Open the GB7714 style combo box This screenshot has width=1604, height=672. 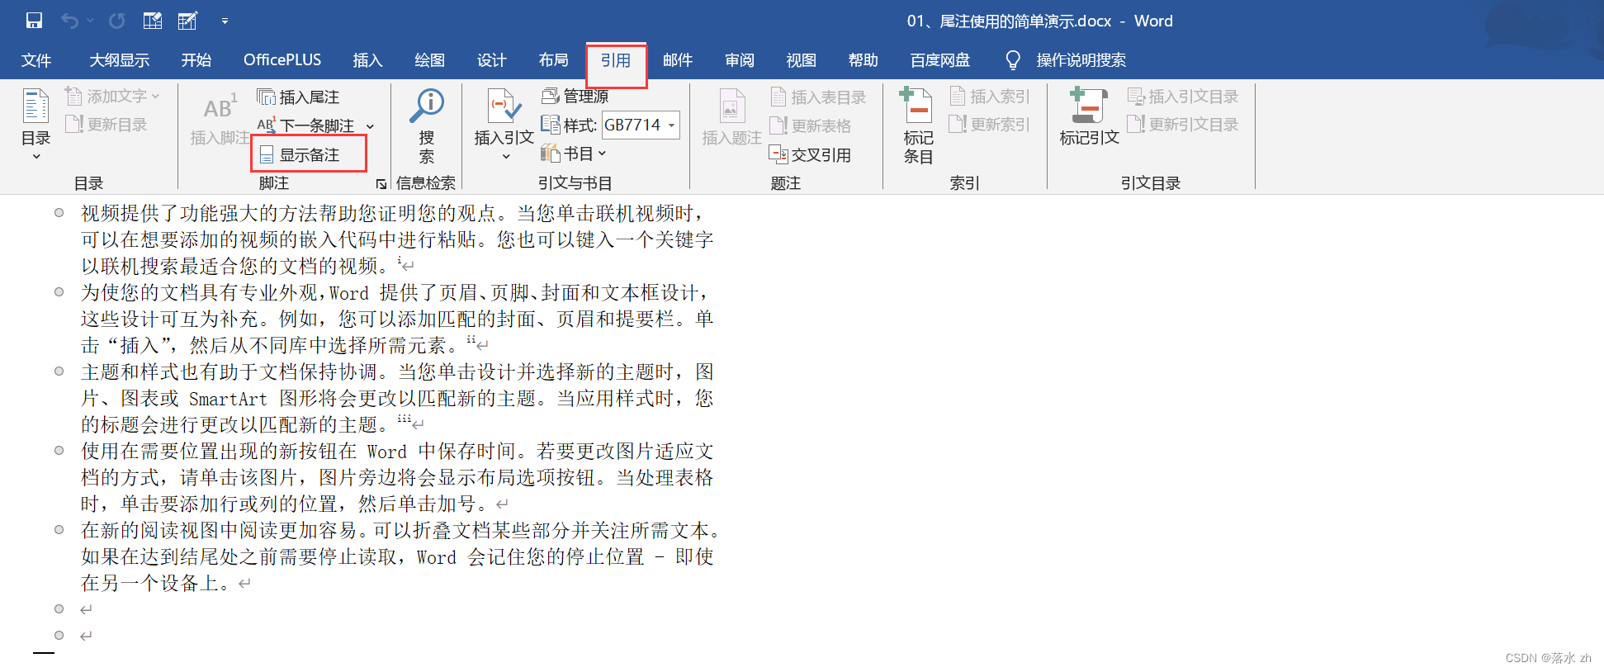click(x=641, y=125)
